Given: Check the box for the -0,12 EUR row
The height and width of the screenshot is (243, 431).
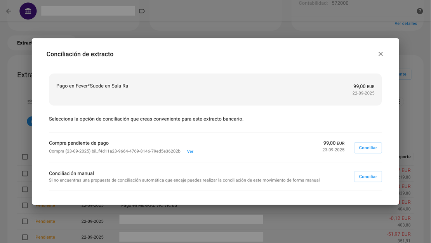Looking at the screenshot, I should (x=25, y=221).
